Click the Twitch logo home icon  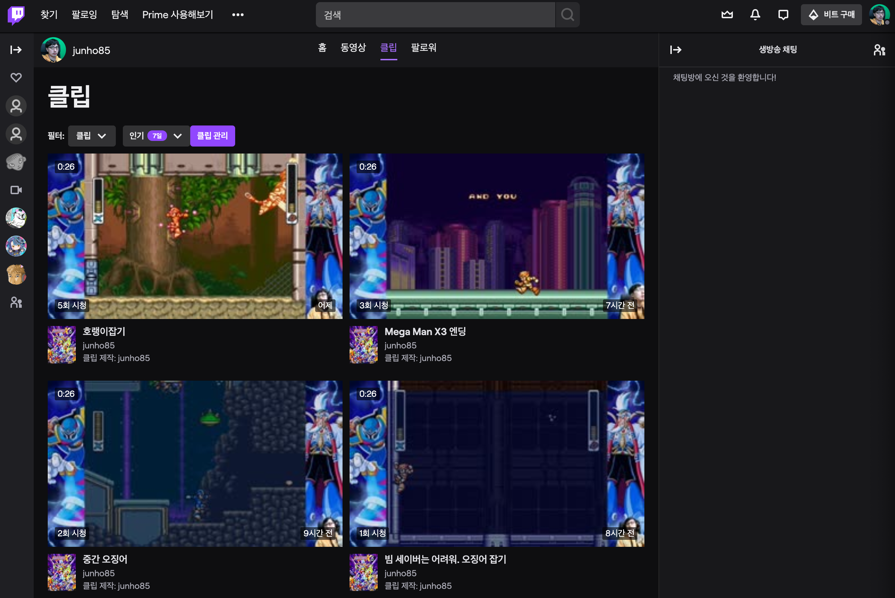(x=16, y=15)
